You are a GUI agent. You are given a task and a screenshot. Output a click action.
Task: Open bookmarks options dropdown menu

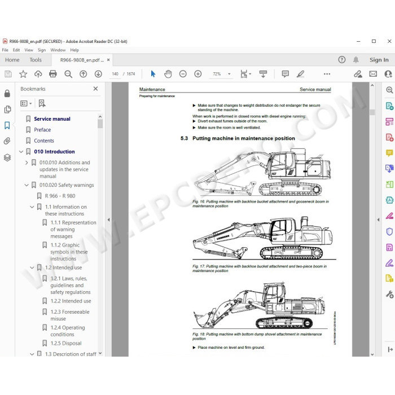(26, 103)
